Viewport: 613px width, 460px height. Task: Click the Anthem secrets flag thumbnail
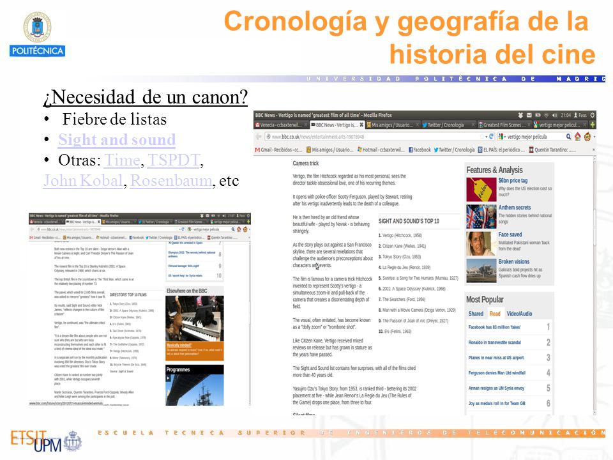(481, 217)
